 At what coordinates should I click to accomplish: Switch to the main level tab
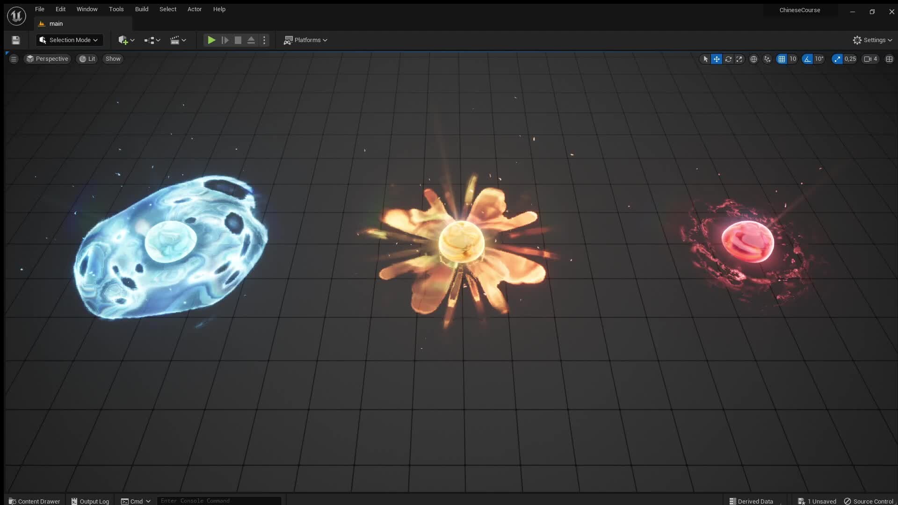tap(56, 23)
